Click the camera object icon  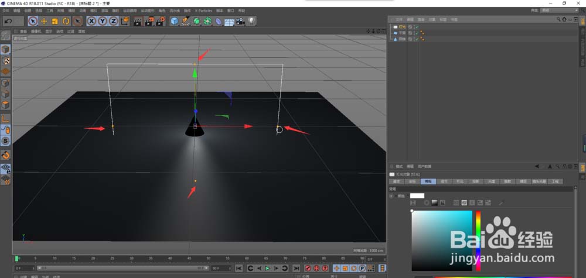pyautogui.click(x=240, y=21)
